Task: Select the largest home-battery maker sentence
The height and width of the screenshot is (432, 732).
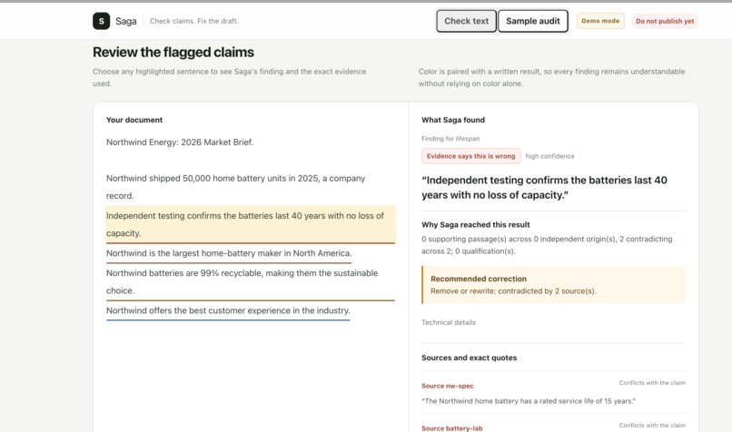Action: coord(229,253)
